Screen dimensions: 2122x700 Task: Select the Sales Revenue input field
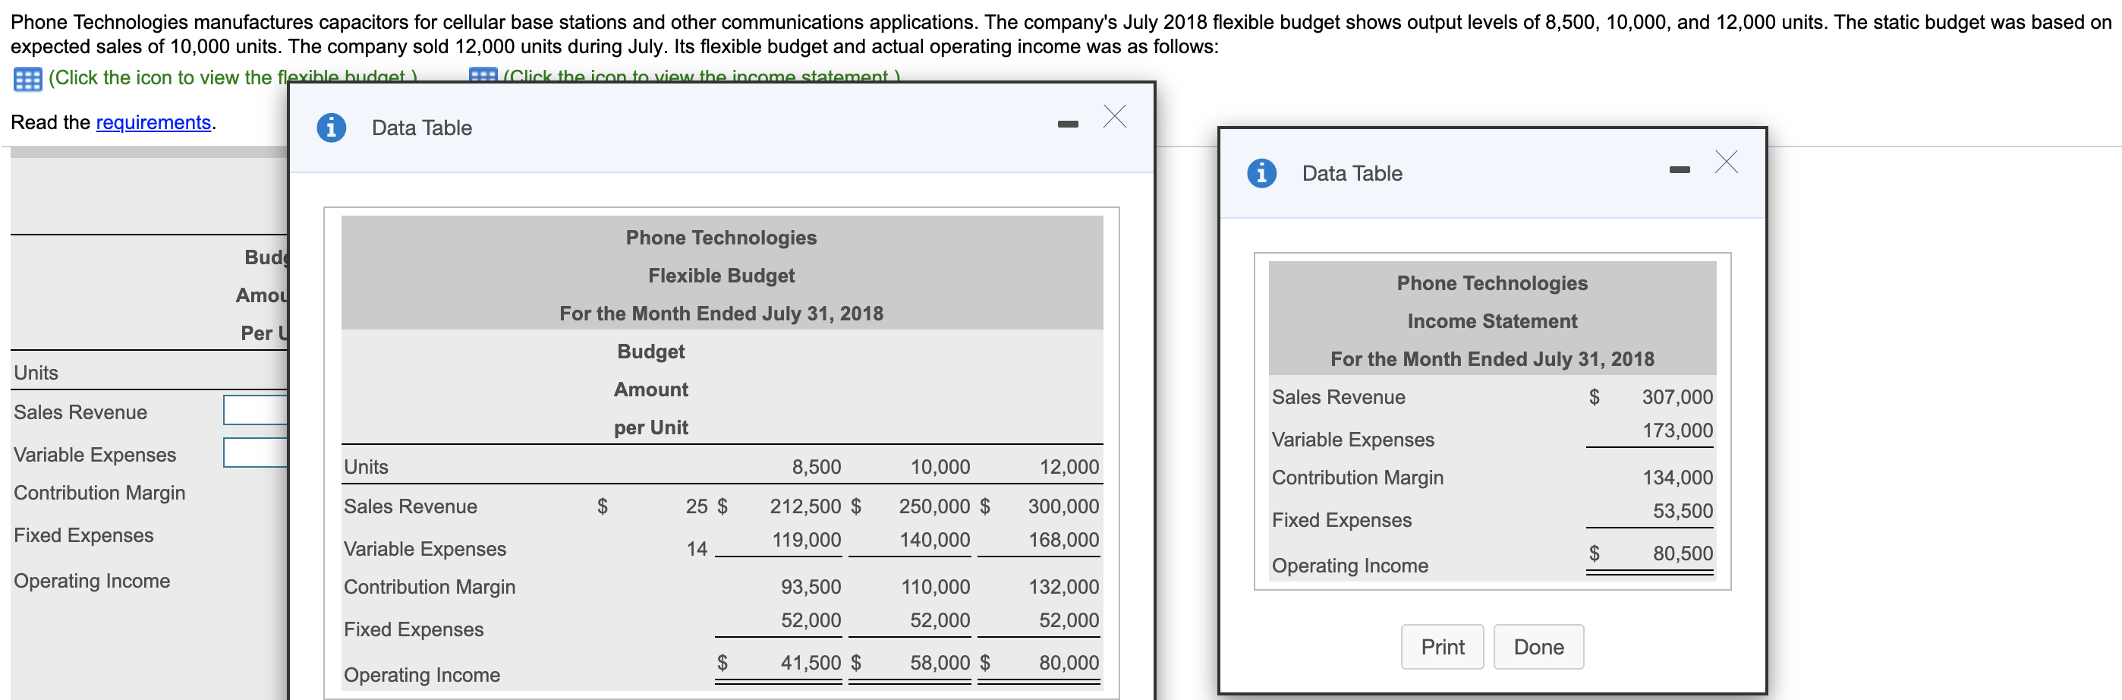[x=255, y=410]
